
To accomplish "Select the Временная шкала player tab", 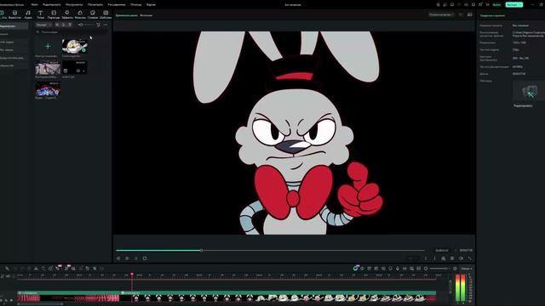I will click(127, 15).
